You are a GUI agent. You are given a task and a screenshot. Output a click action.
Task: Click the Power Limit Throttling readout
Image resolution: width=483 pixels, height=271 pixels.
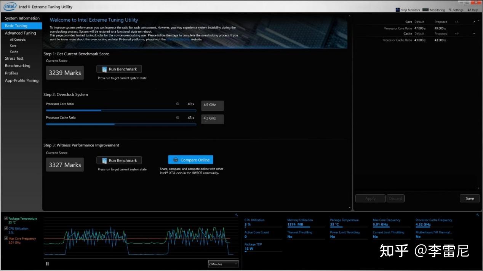point(349,235)
